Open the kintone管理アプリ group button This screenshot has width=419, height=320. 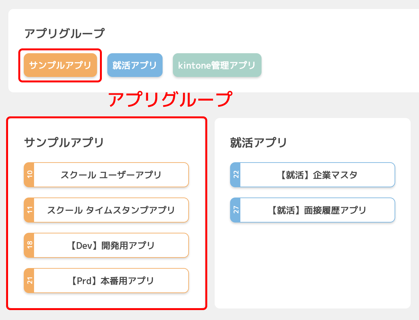[x=217, y=65]
